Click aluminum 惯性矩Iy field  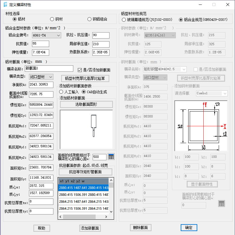pyautogui.click(x=41, y=115)
